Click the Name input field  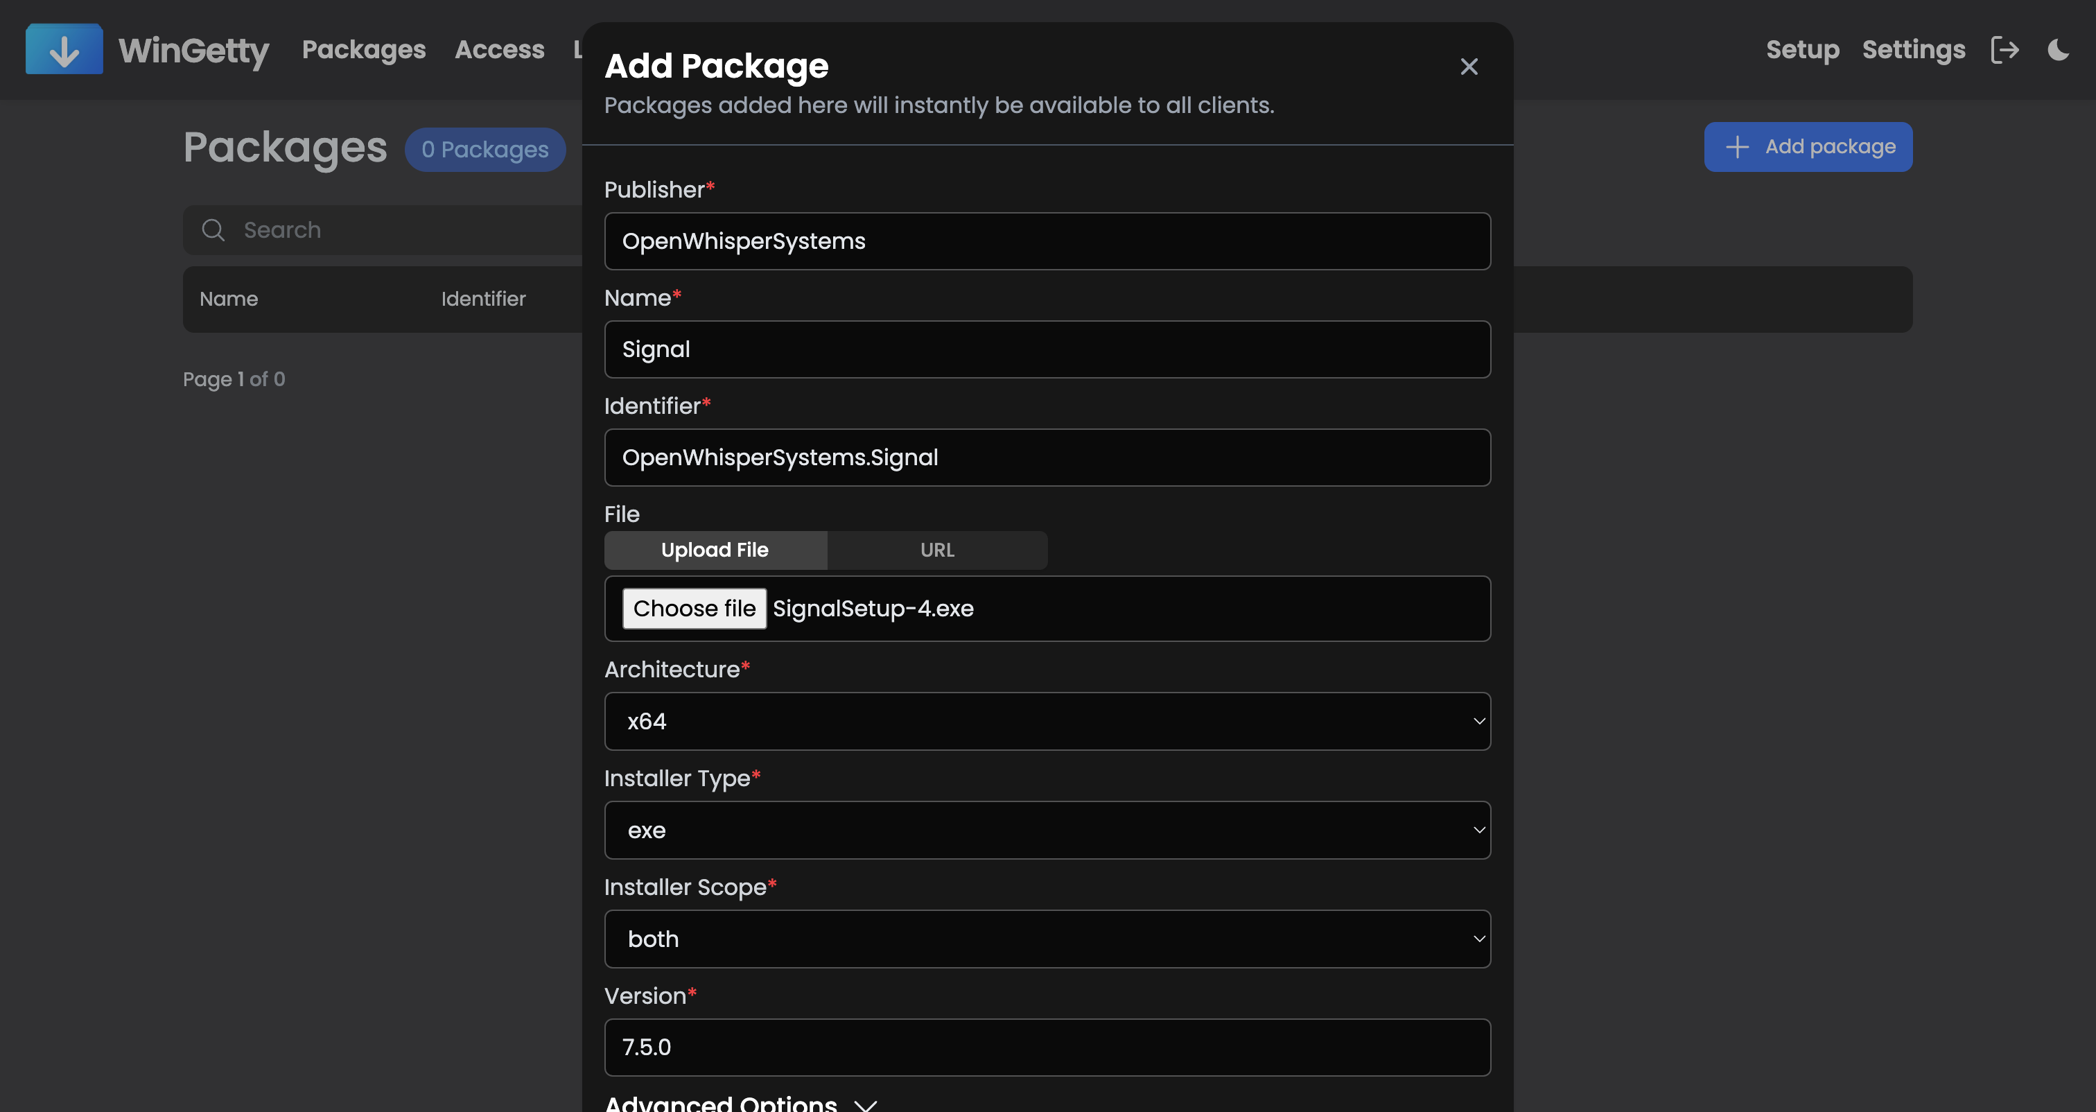tap(1047, 349)
